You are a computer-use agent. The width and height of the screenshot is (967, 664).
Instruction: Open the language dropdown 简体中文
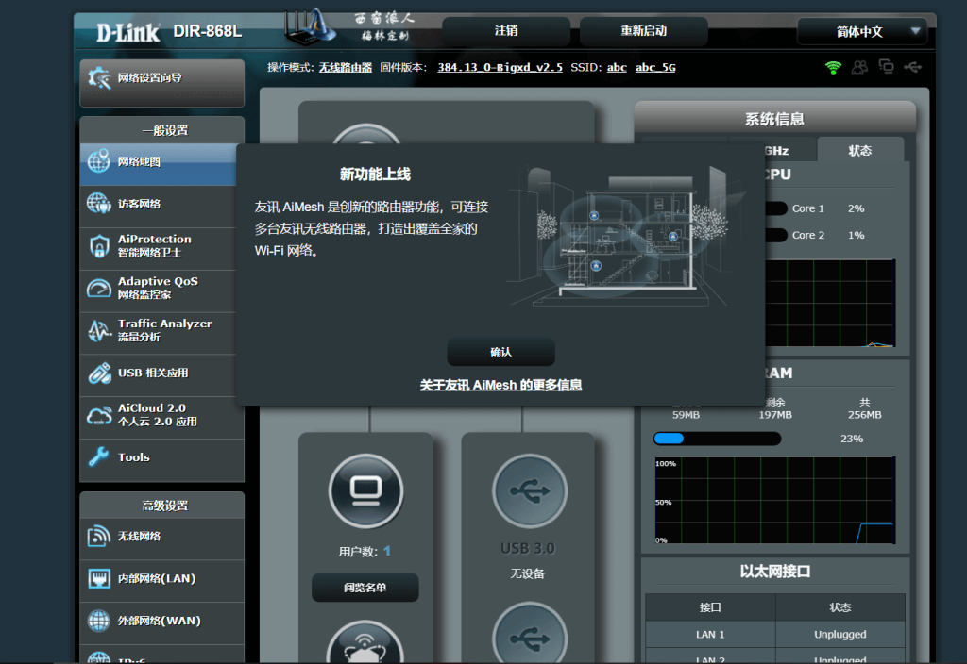[x=862, y=31]
